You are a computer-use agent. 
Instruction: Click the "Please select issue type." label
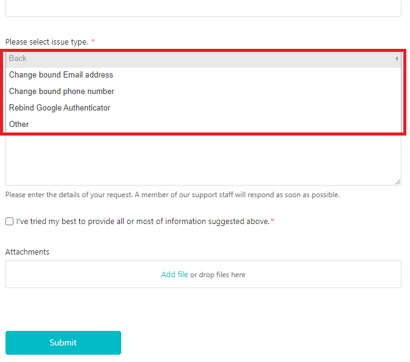click(x=47, y=42)
